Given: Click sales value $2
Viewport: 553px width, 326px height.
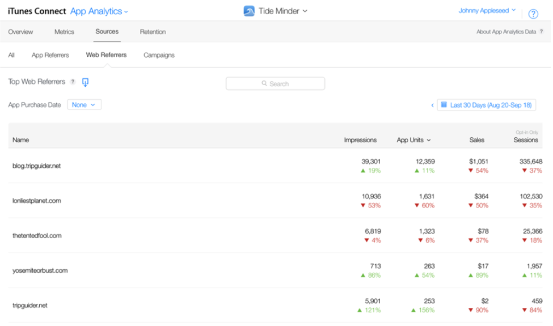Looking at the screenshot, I should (485, 301).
